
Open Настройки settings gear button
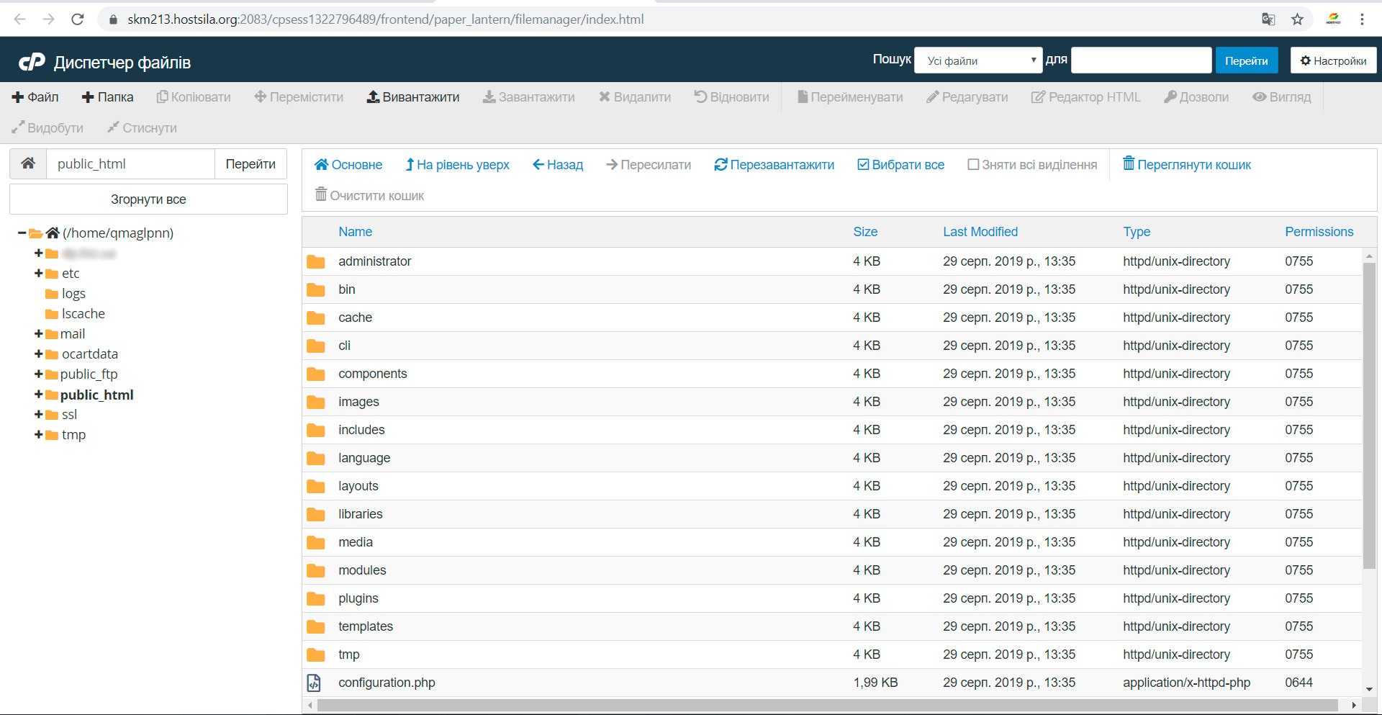1333,60
